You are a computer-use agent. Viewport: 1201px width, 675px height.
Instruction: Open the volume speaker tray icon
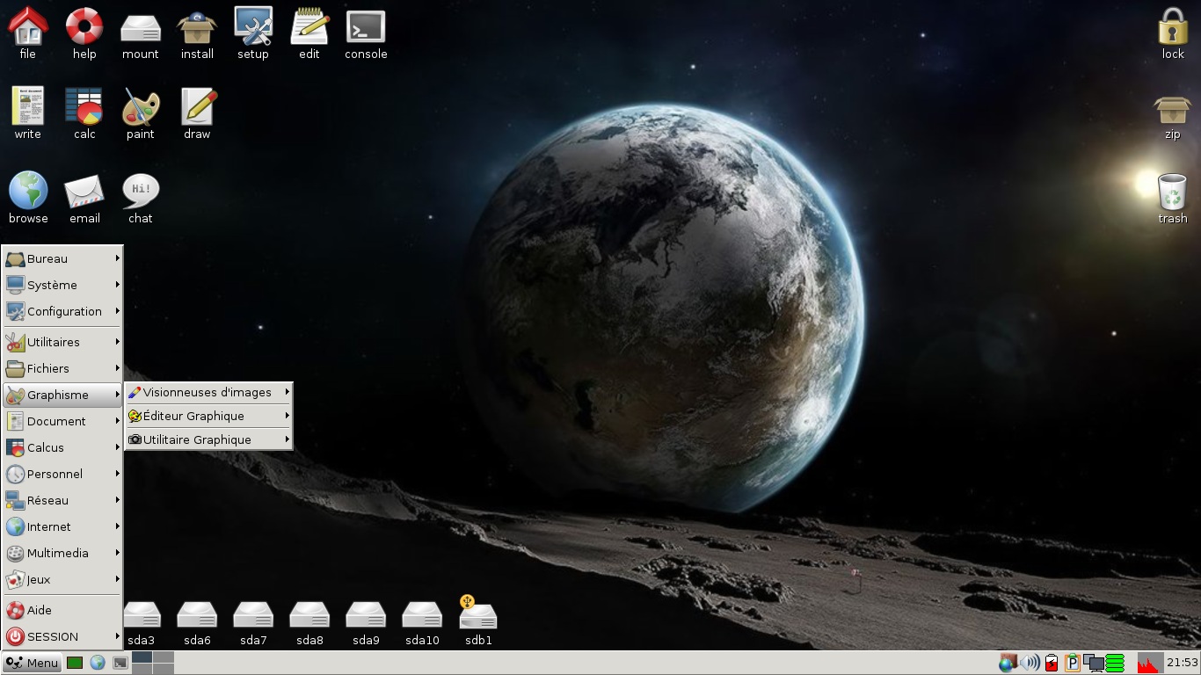(x=1030, y=663)
